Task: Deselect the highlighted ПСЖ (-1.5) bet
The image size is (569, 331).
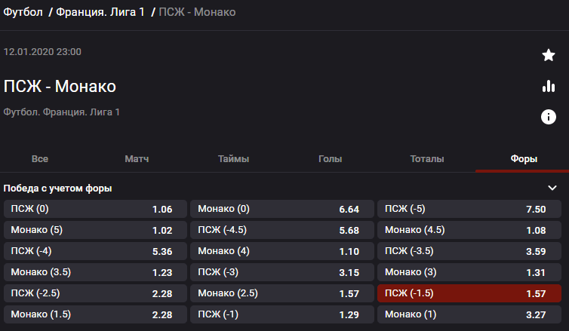Action: (x=469, y=293)
